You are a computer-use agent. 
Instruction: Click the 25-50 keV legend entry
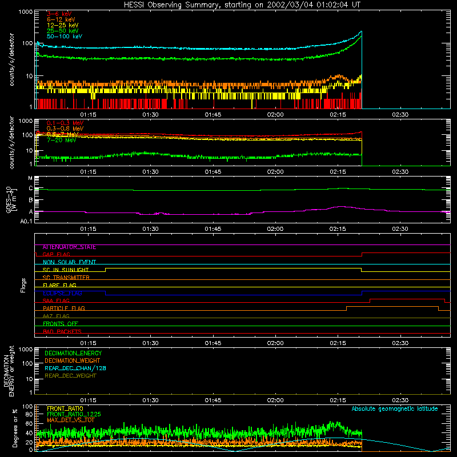coord(63,31)
